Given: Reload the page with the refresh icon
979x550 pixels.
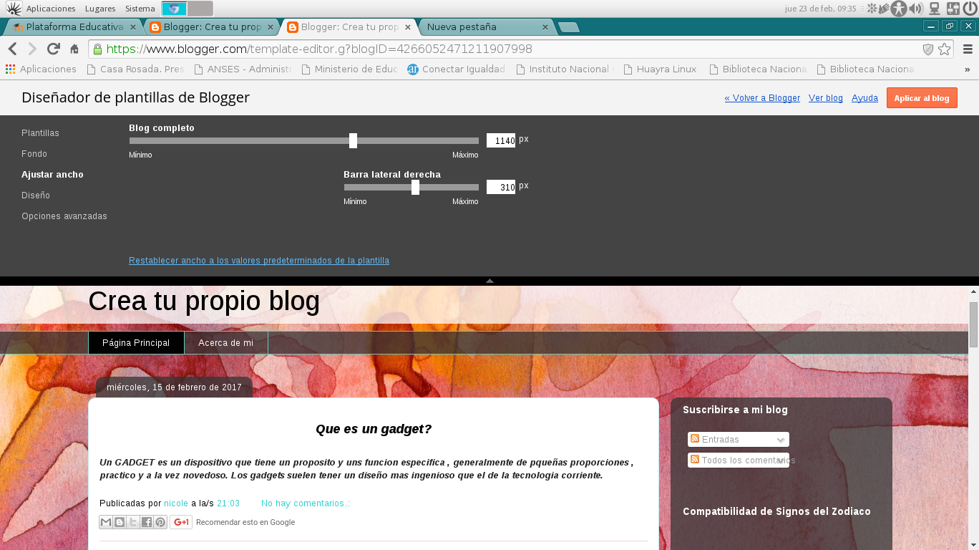Looking at the screenshot, I should pos(53,49).
